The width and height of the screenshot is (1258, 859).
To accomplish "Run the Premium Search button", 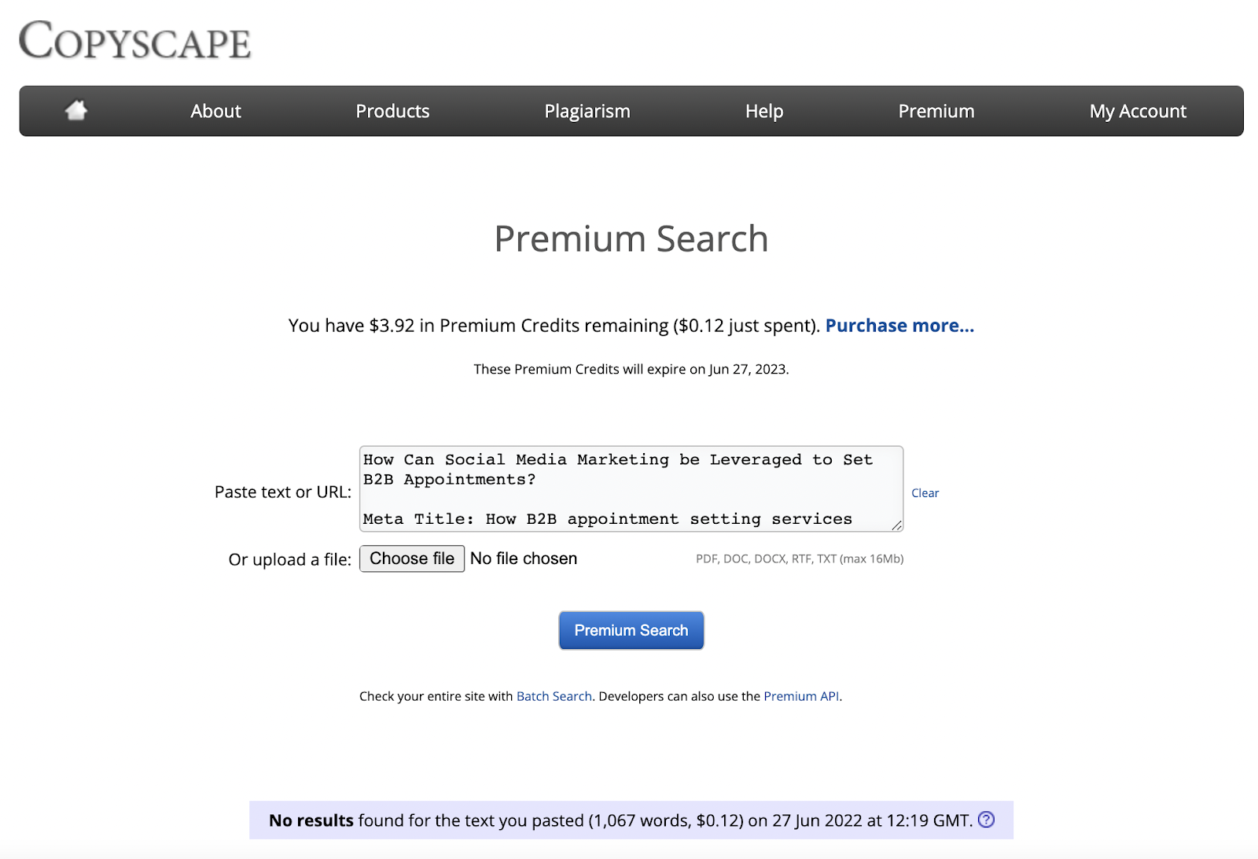I will 631,630.
